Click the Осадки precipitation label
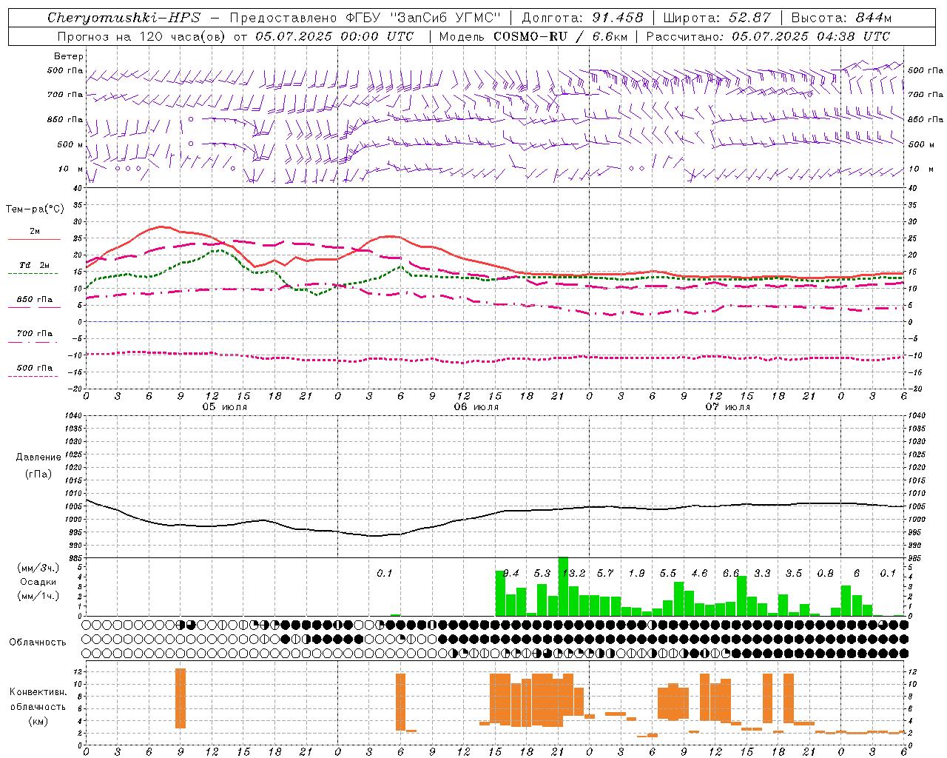The height and width of the screenshot is (758, 947). click(38, 582)
